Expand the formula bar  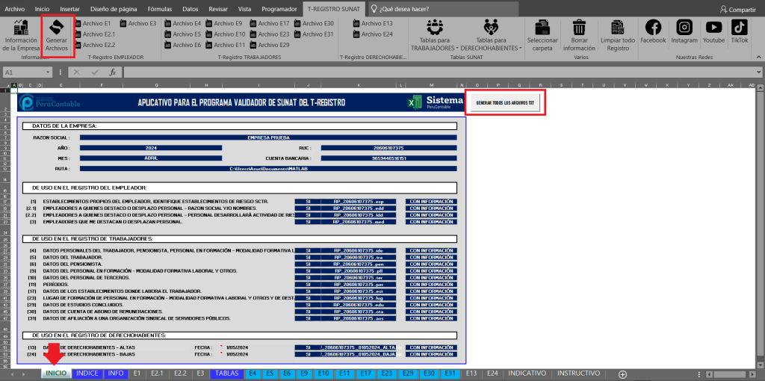click(x=759, y=72)
